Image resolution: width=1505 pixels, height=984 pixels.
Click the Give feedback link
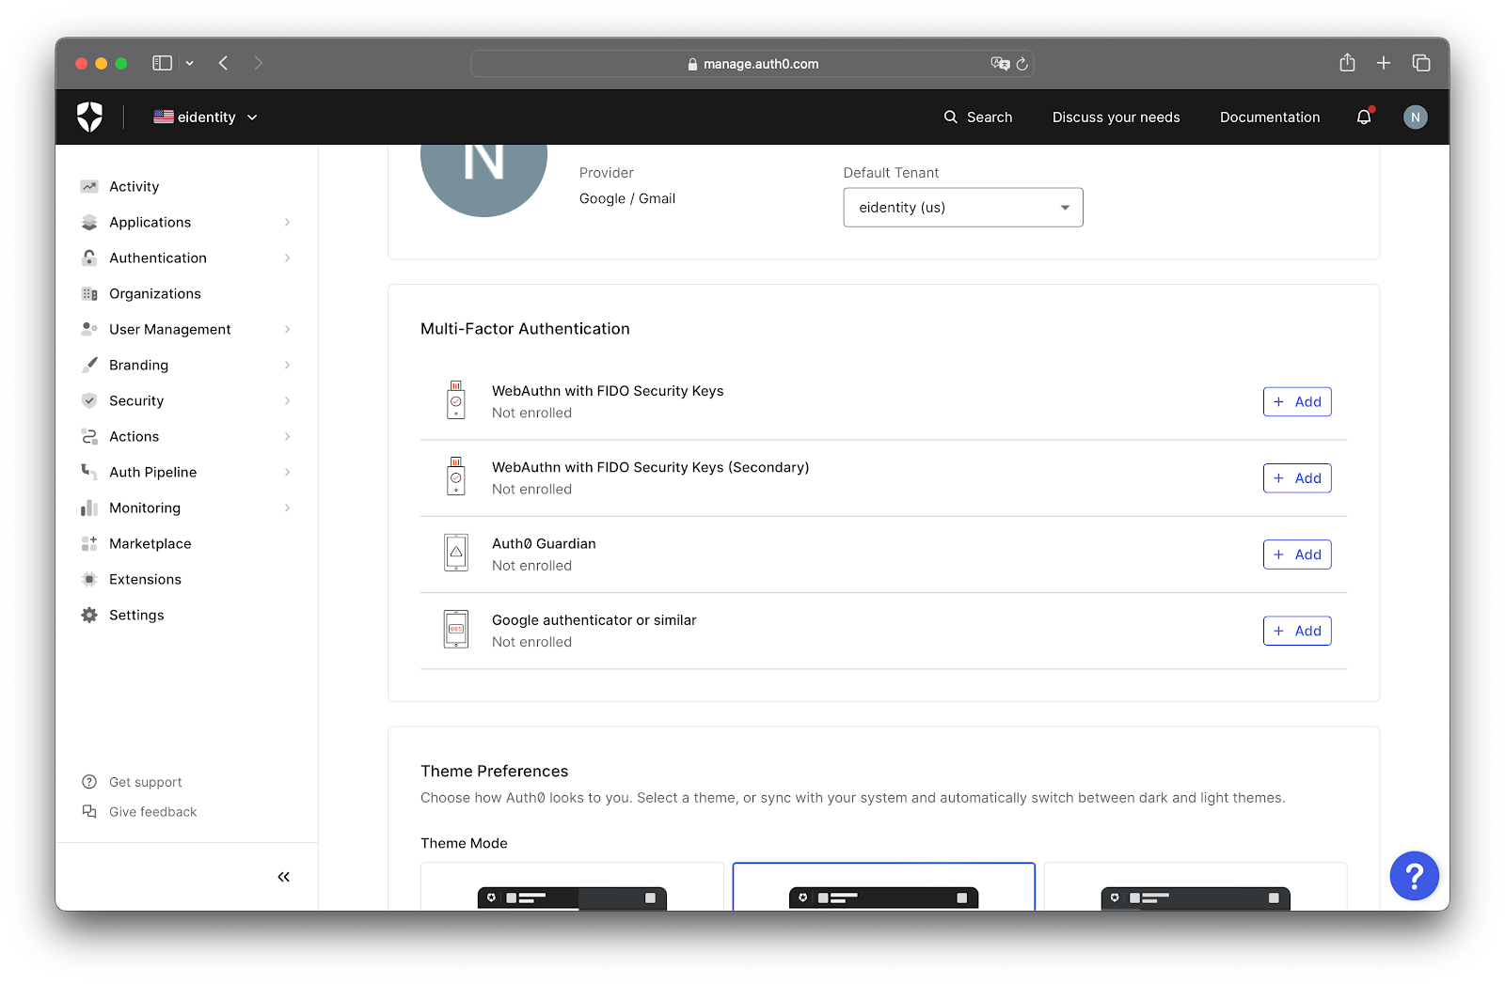click(x=153, y=812)
